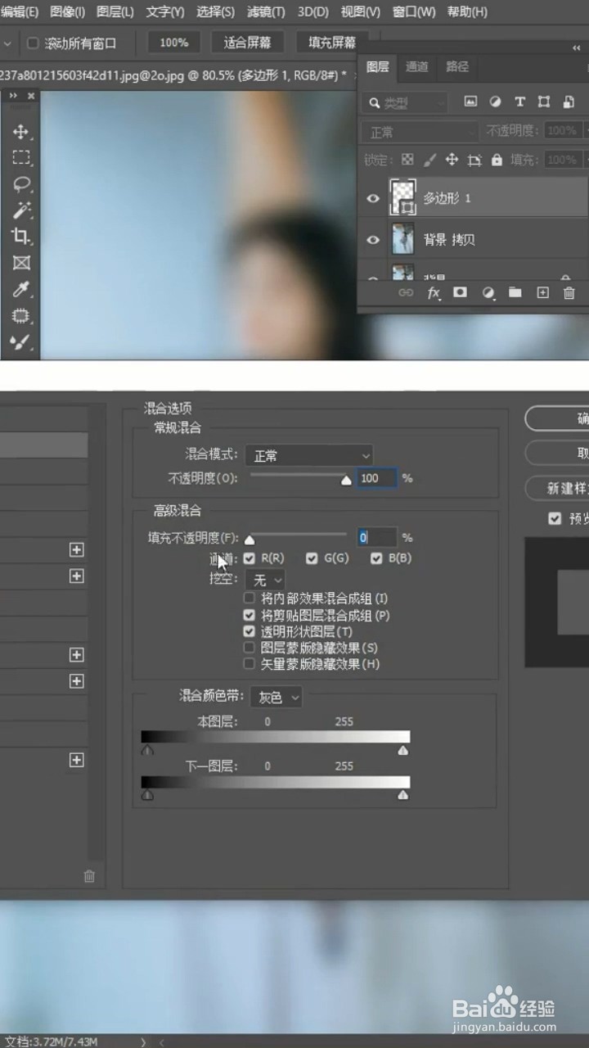Create a new layer
Screen dimensions: 589x1048
(542, 292)
